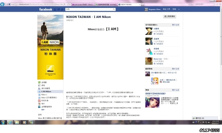222x133 pixels.
Task: Switch to the print screen Yahoo tab
Action: click(83, 4)
